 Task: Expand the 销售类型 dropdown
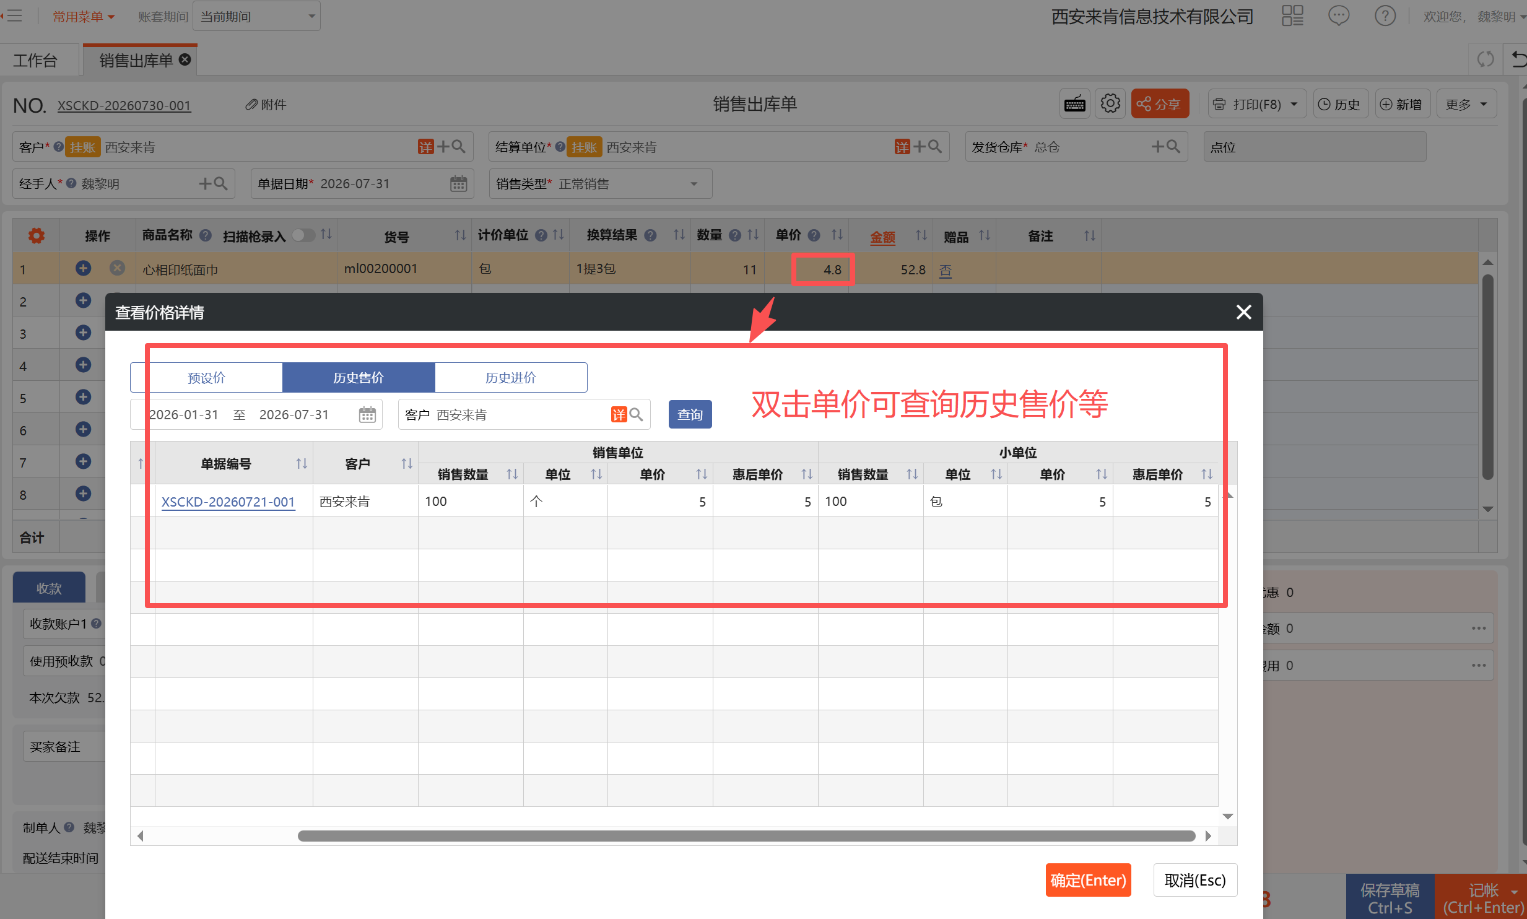(694, 184)
